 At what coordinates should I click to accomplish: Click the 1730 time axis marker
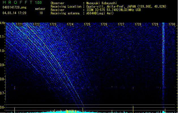point(172,24)
